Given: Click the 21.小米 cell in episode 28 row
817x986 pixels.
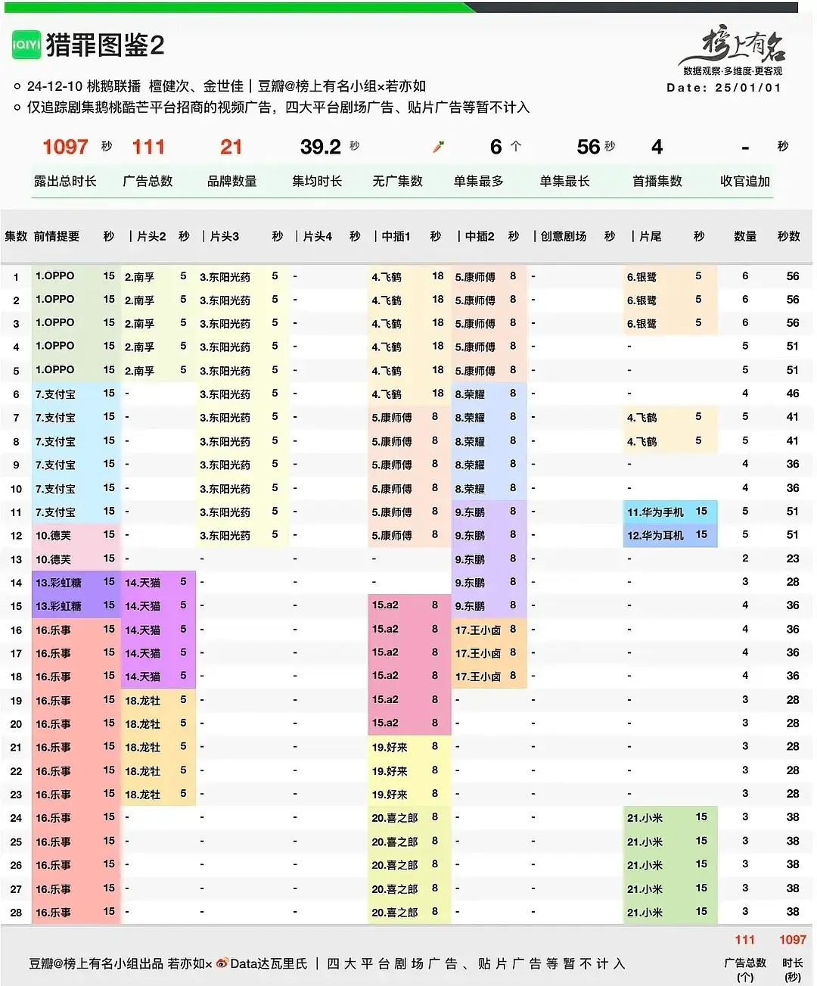Looking at the screenshot, I should point(645,913).
